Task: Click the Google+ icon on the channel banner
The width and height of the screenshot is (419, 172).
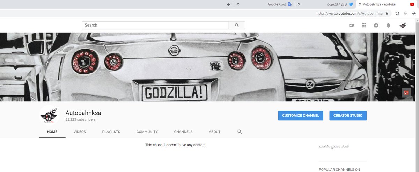Action: [406, 93]
